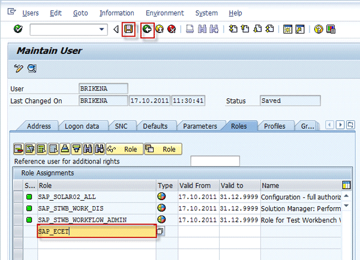Select the SAP_STWB_WORK_DIS row selector
The width and height of the screenshot is (360, 260).
18,208
